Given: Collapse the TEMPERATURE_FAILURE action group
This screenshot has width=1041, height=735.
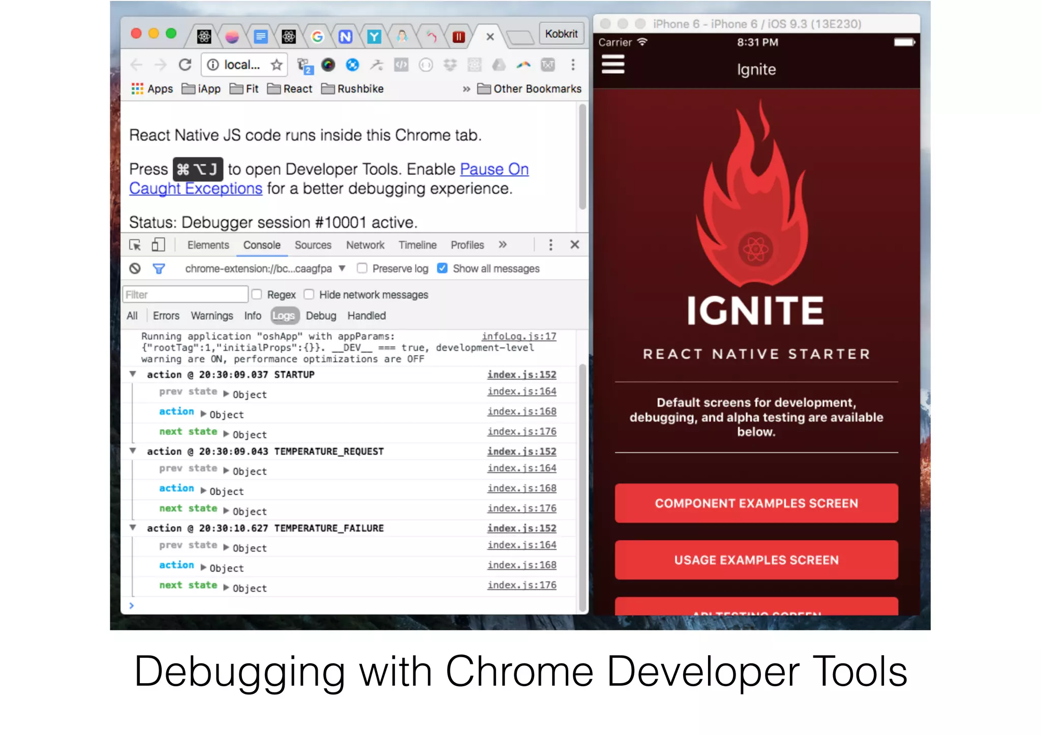Looking at the screenshot, I should [133, 527].
